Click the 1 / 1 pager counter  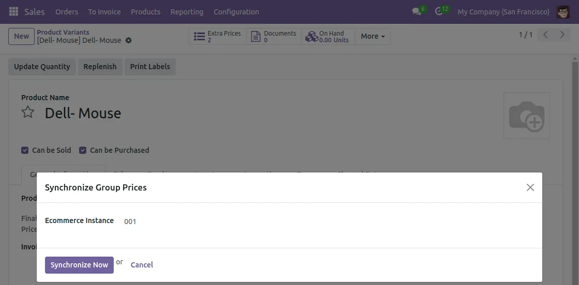pos(526,35)
